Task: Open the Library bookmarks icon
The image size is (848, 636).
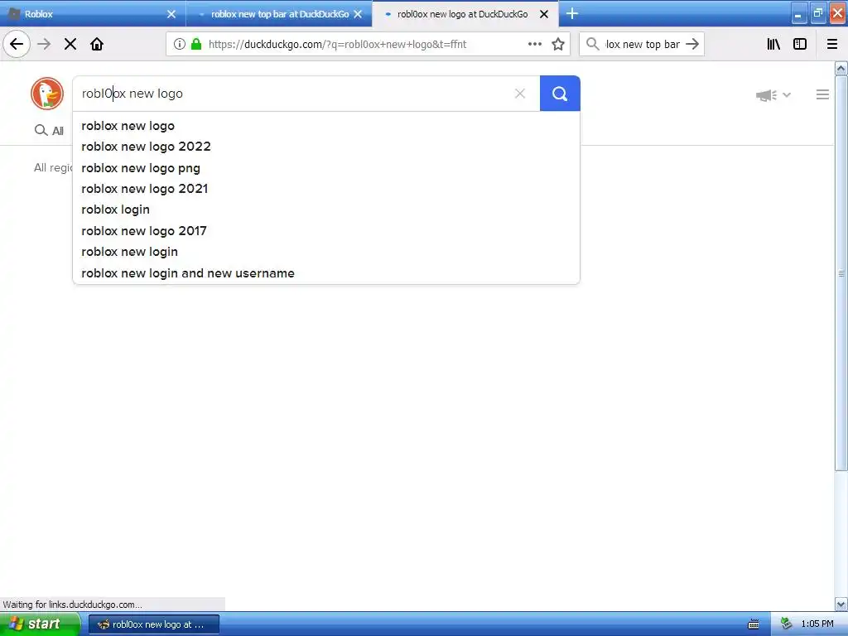Action: point(773,44)
